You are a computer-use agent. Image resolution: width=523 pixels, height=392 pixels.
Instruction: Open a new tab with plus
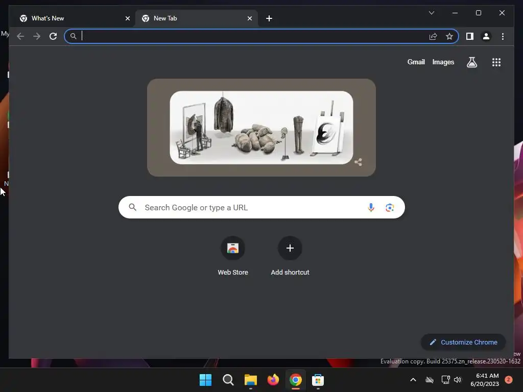269,18
